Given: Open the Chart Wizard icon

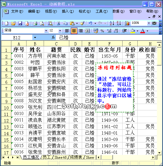Looking at the screenshot, I should tap(127, 23).
